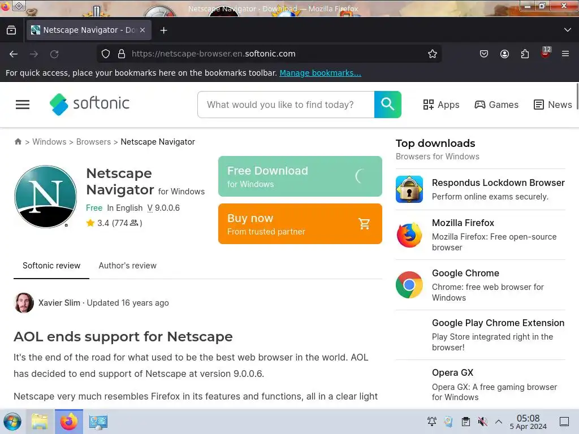Click the Respondus padlock icon
579x434 pixels.
pos(409,189)
